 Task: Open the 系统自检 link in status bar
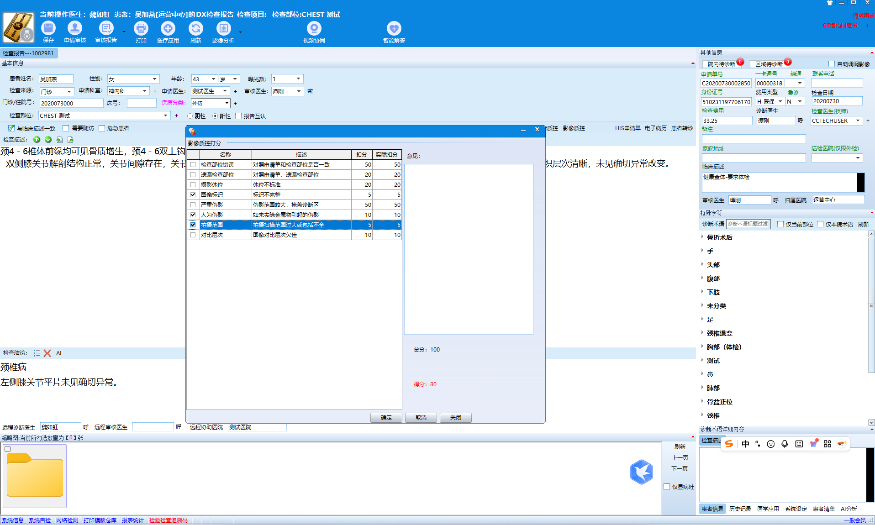40,520
